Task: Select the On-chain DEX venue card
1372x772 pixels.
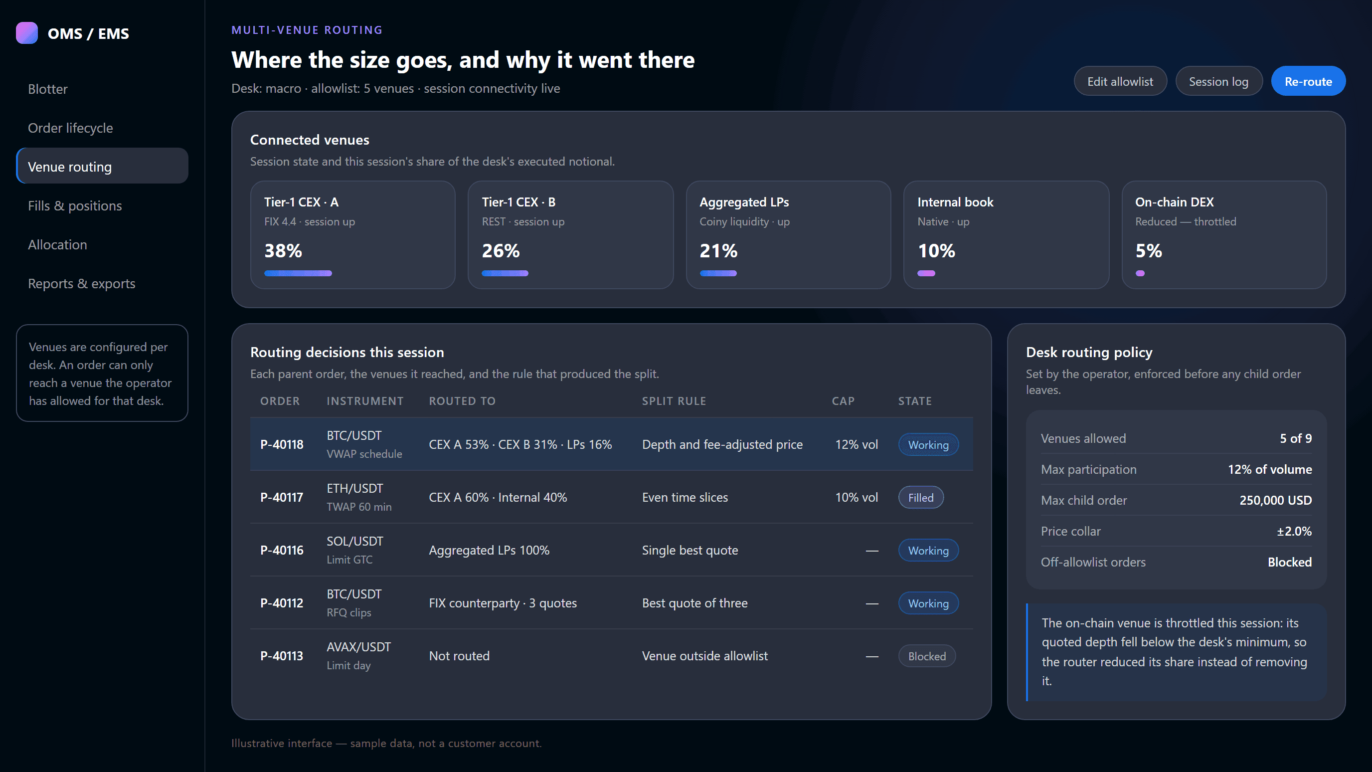Action: tap(1224, 235)
